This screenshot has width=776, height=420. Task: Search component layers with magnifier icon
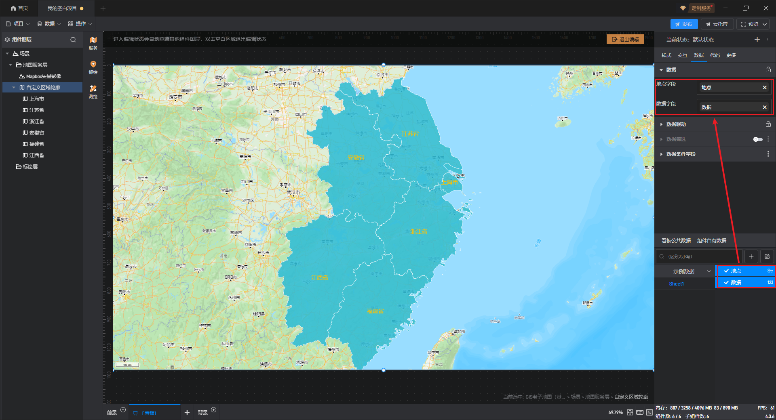coord(73,40)
